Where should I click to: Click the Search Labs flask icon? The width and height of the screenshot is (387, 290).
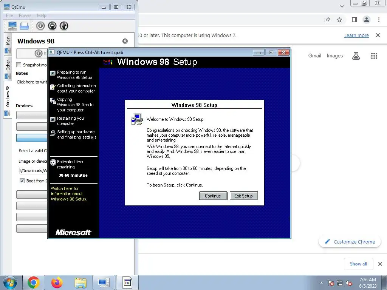pos(356,56)
